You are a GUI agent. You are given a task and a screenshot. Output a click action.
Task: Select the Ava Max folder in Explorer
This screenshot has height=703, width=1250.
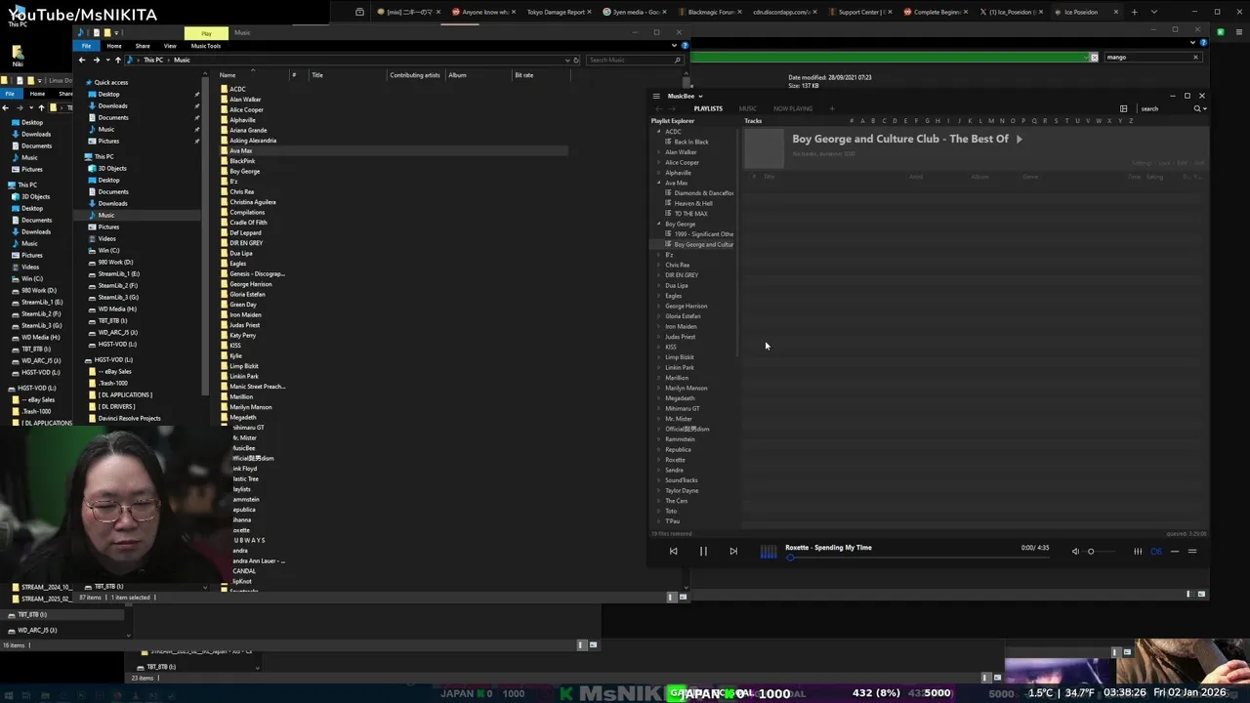point(241,150)
